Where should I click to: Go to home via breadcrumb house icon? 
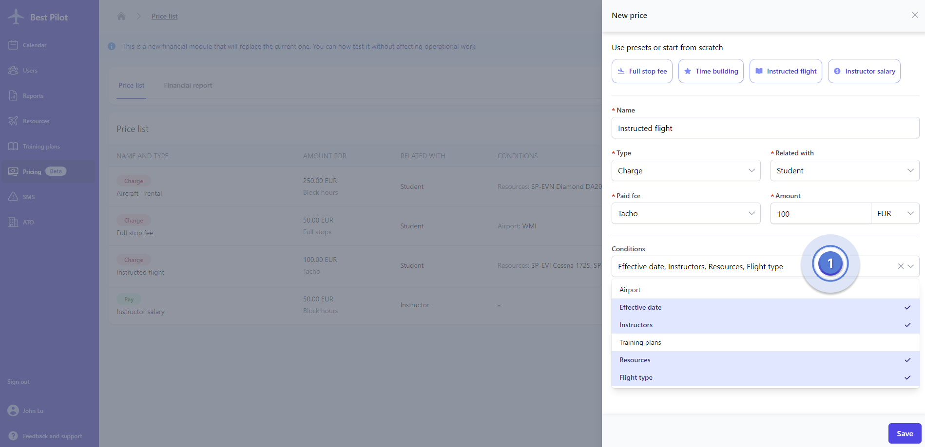click(x=121, y=16)
